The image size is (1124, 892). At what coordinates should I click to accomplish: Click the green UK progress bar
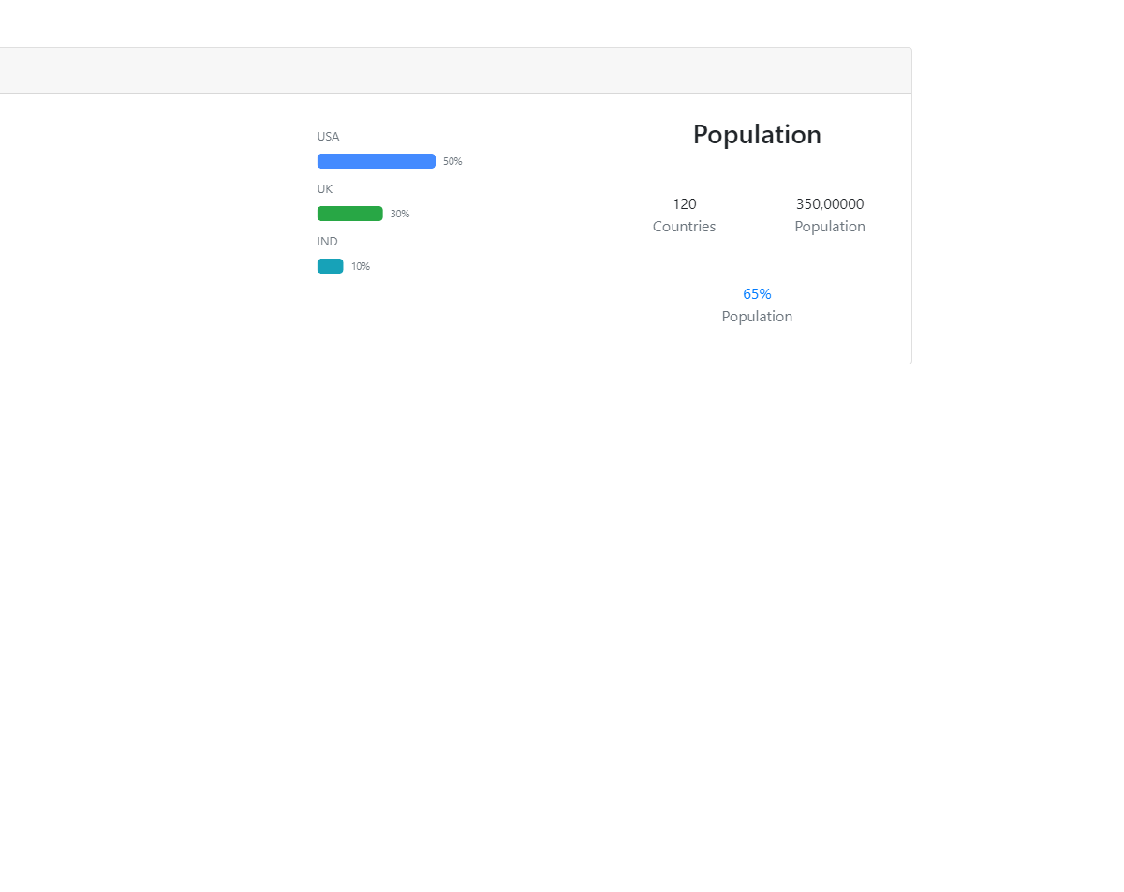tap(349, 214)
